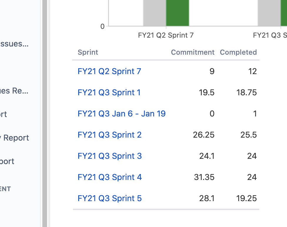This screenshot has height=227, width=287.
Task: Open the FY21 Q3 Sprint 5 link
Action: click(x=110, y=198)
